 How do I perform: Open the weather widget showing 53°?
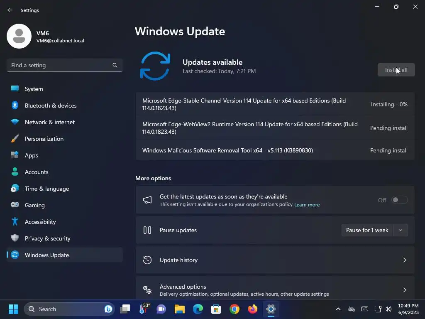point(144,309)
